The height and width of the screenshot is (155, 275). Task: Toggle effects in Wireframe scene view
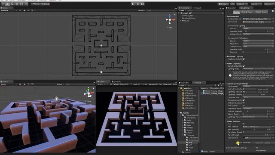[32, 10]
